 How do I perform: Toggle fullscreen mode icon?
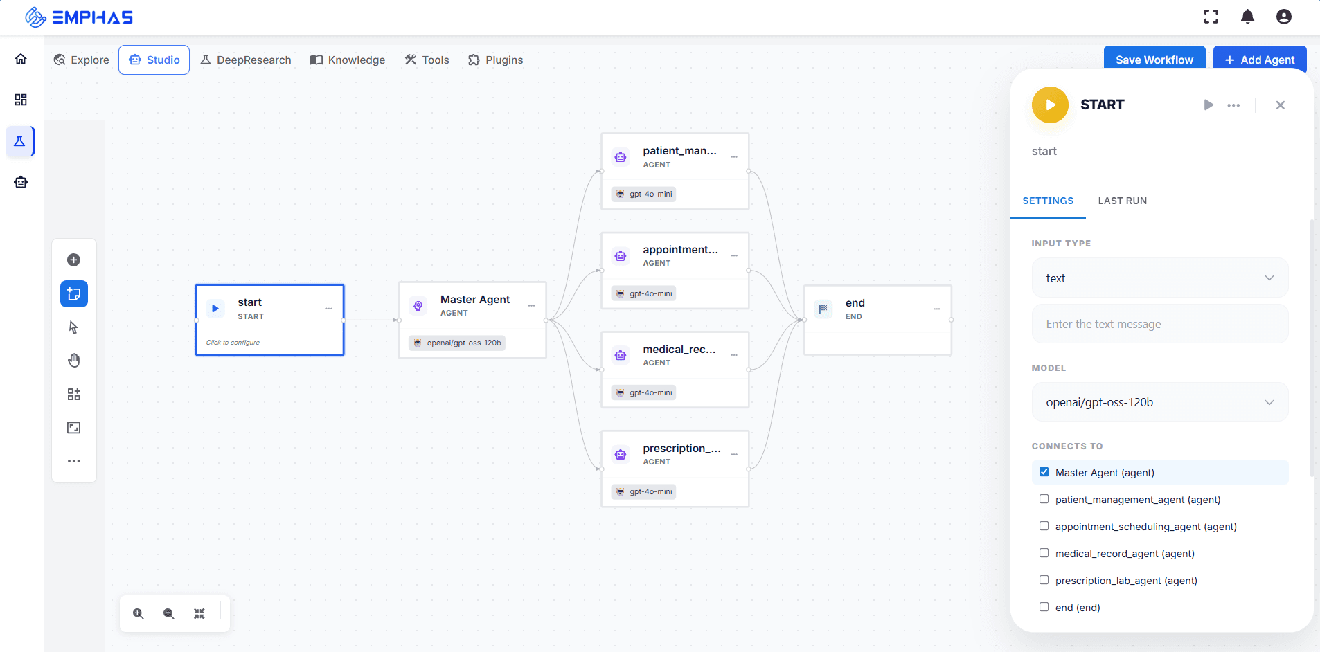pyautogui.click(x=1211, y=17)
